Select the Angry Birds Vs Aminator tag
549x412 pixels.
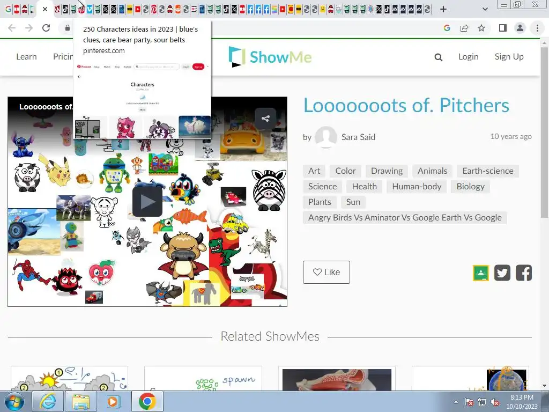(405, 218)
